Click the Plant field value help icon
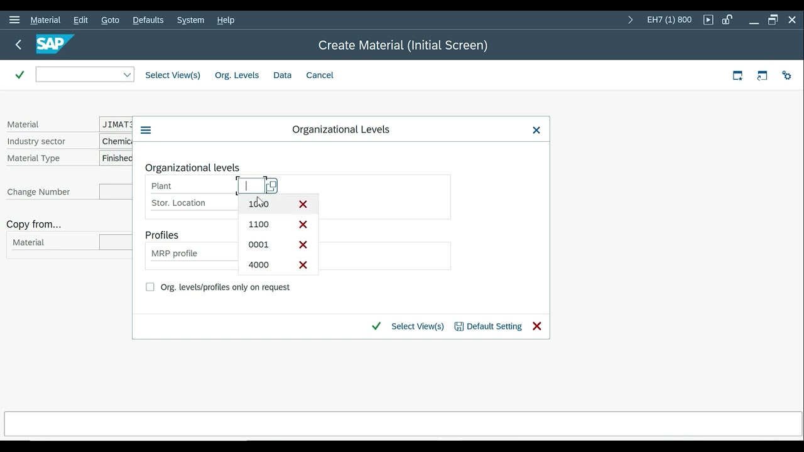Viewport: 804px width, 452px height. click(x=271, y=186)
